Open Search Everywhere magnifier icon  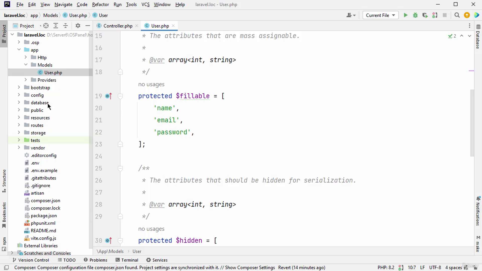coord(457,15)
